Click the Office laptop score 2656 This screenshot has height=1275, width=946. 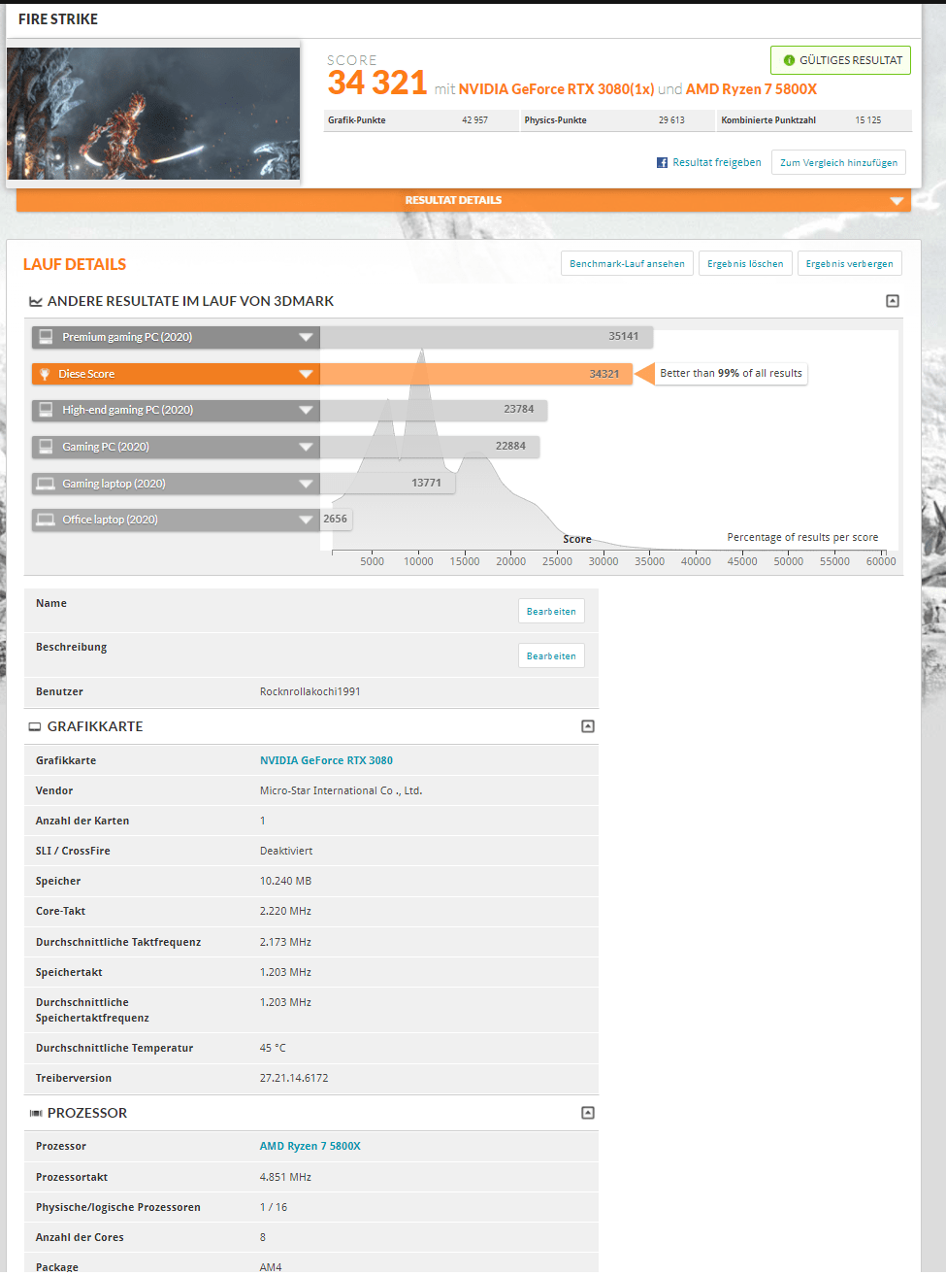[335, 520]
